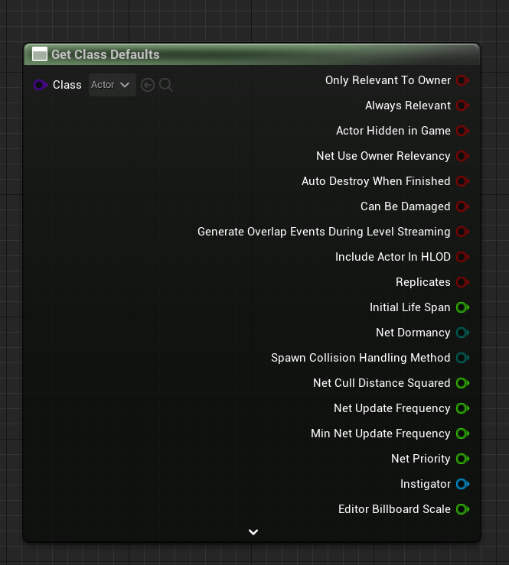Click the Initial Life Span float pin
509x565 pixels.
point(462,307)
